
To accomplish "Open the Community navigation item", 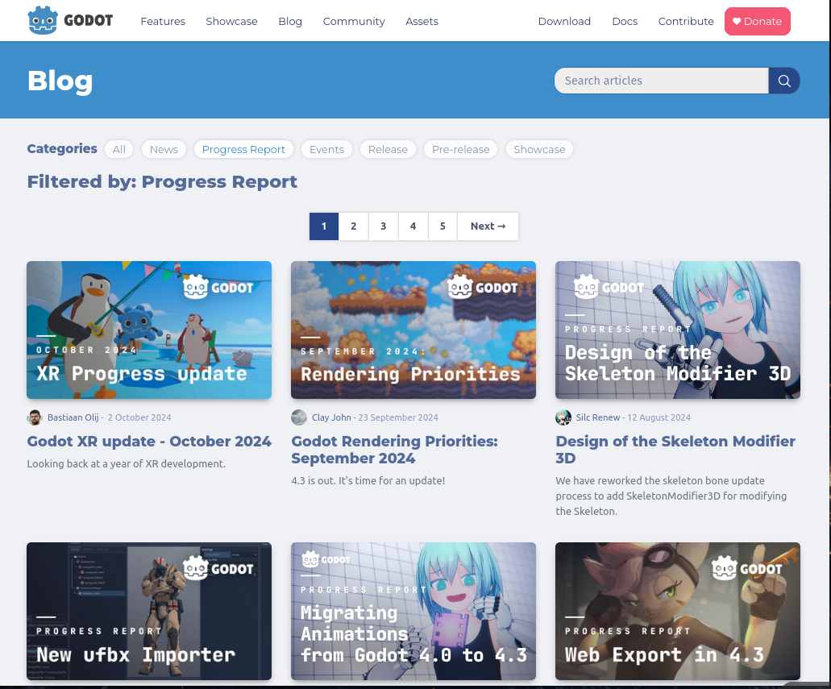I will [x=354, y=21].
